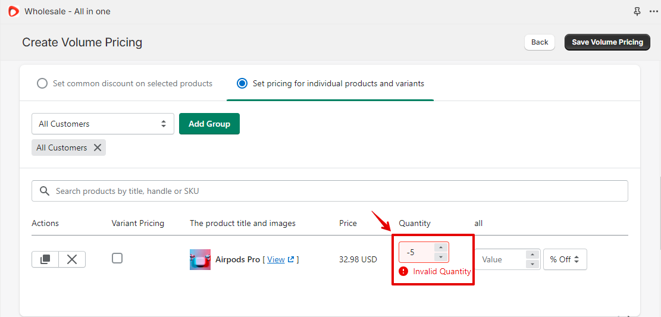Open the Airpods Pro View link
The image size is (661, 317).
(276, 260)
